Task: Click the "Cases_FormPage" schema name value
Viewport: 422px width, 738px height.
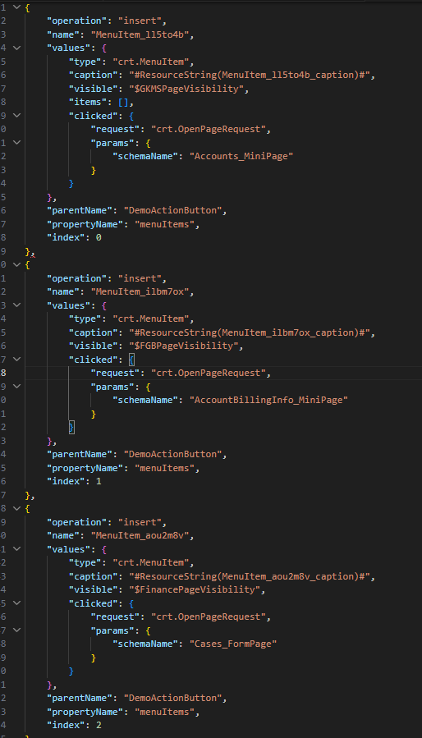Action: [x=233, y=644]
